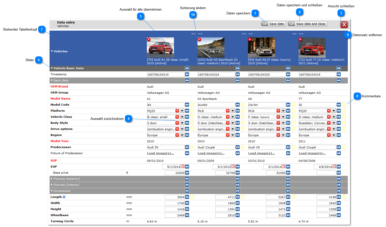Close the data entry view
Screen dimensions: 386x227
344,25
